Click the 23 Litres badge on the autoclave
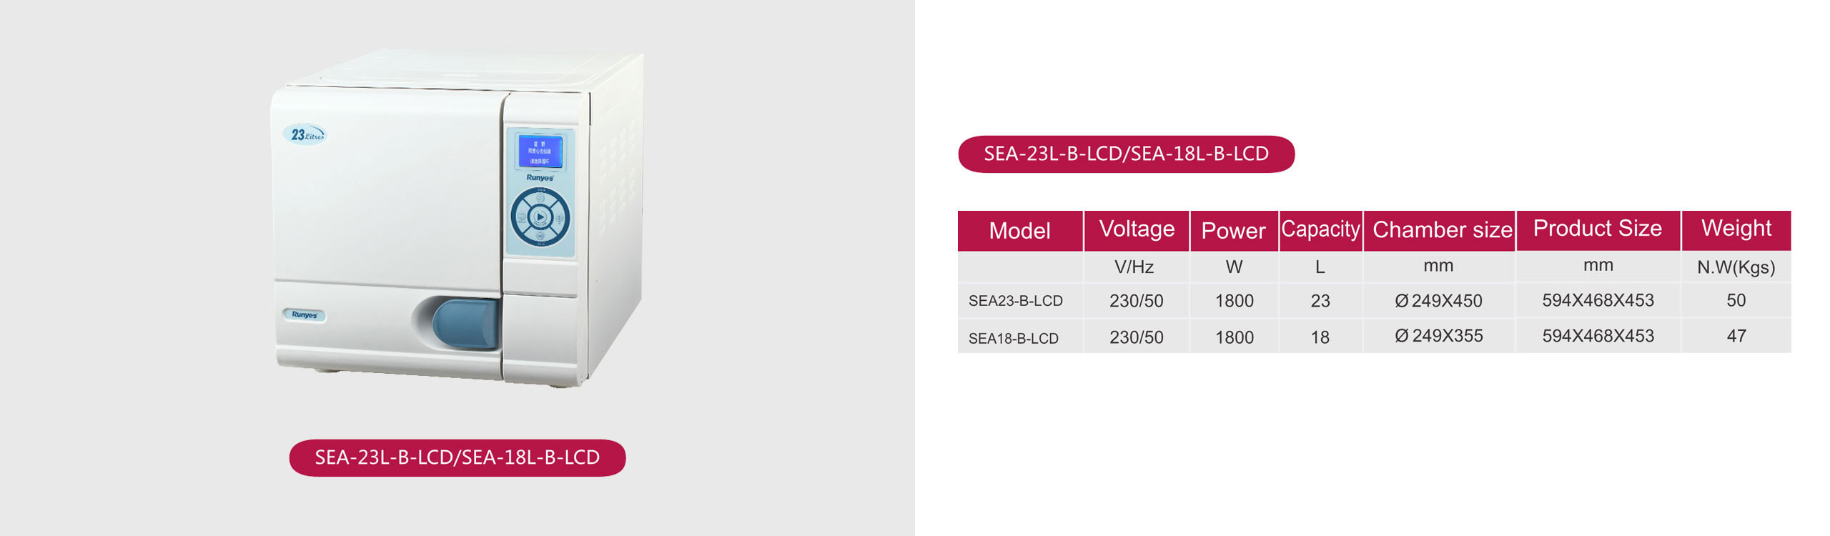The height and width of the screenshot is (536, 1830). coord(307,134)
